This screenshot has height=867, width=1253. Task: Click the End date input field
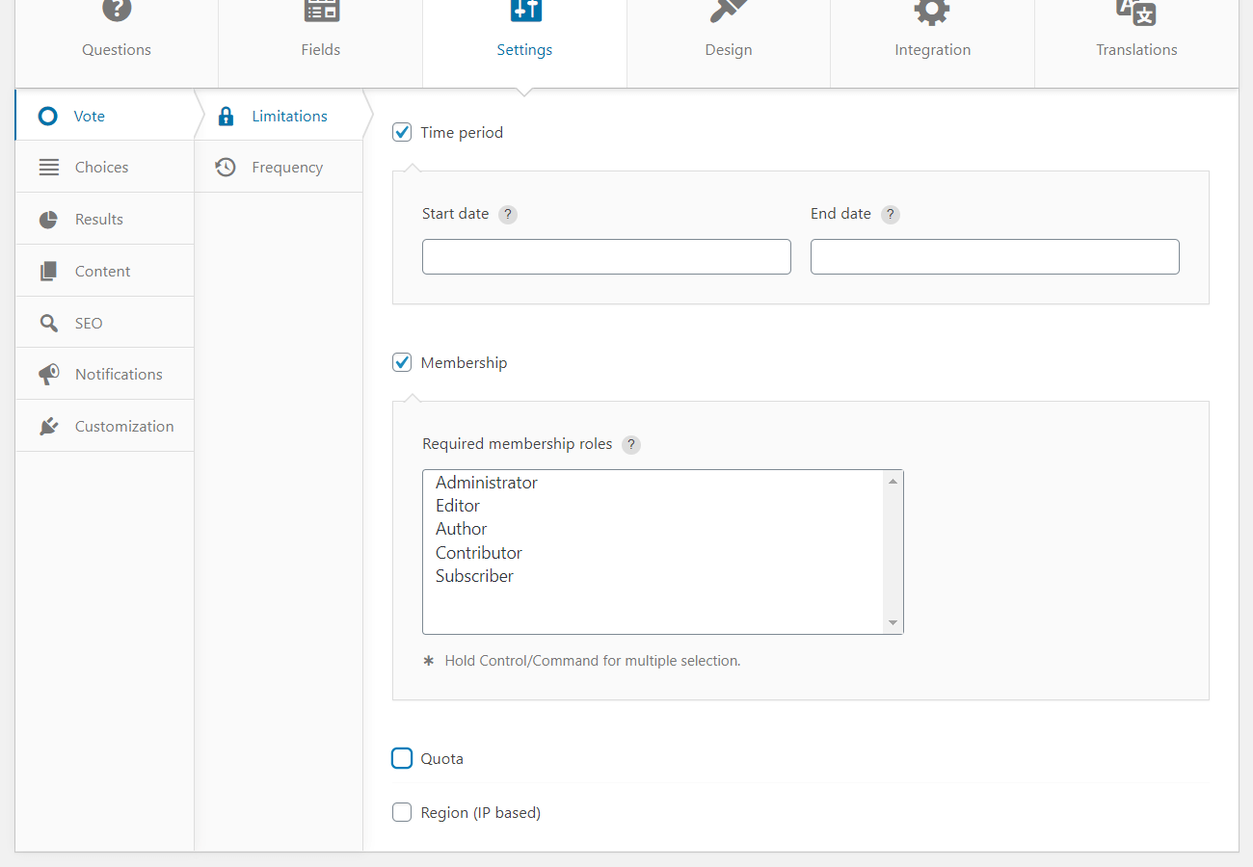(x=995, y=257)
